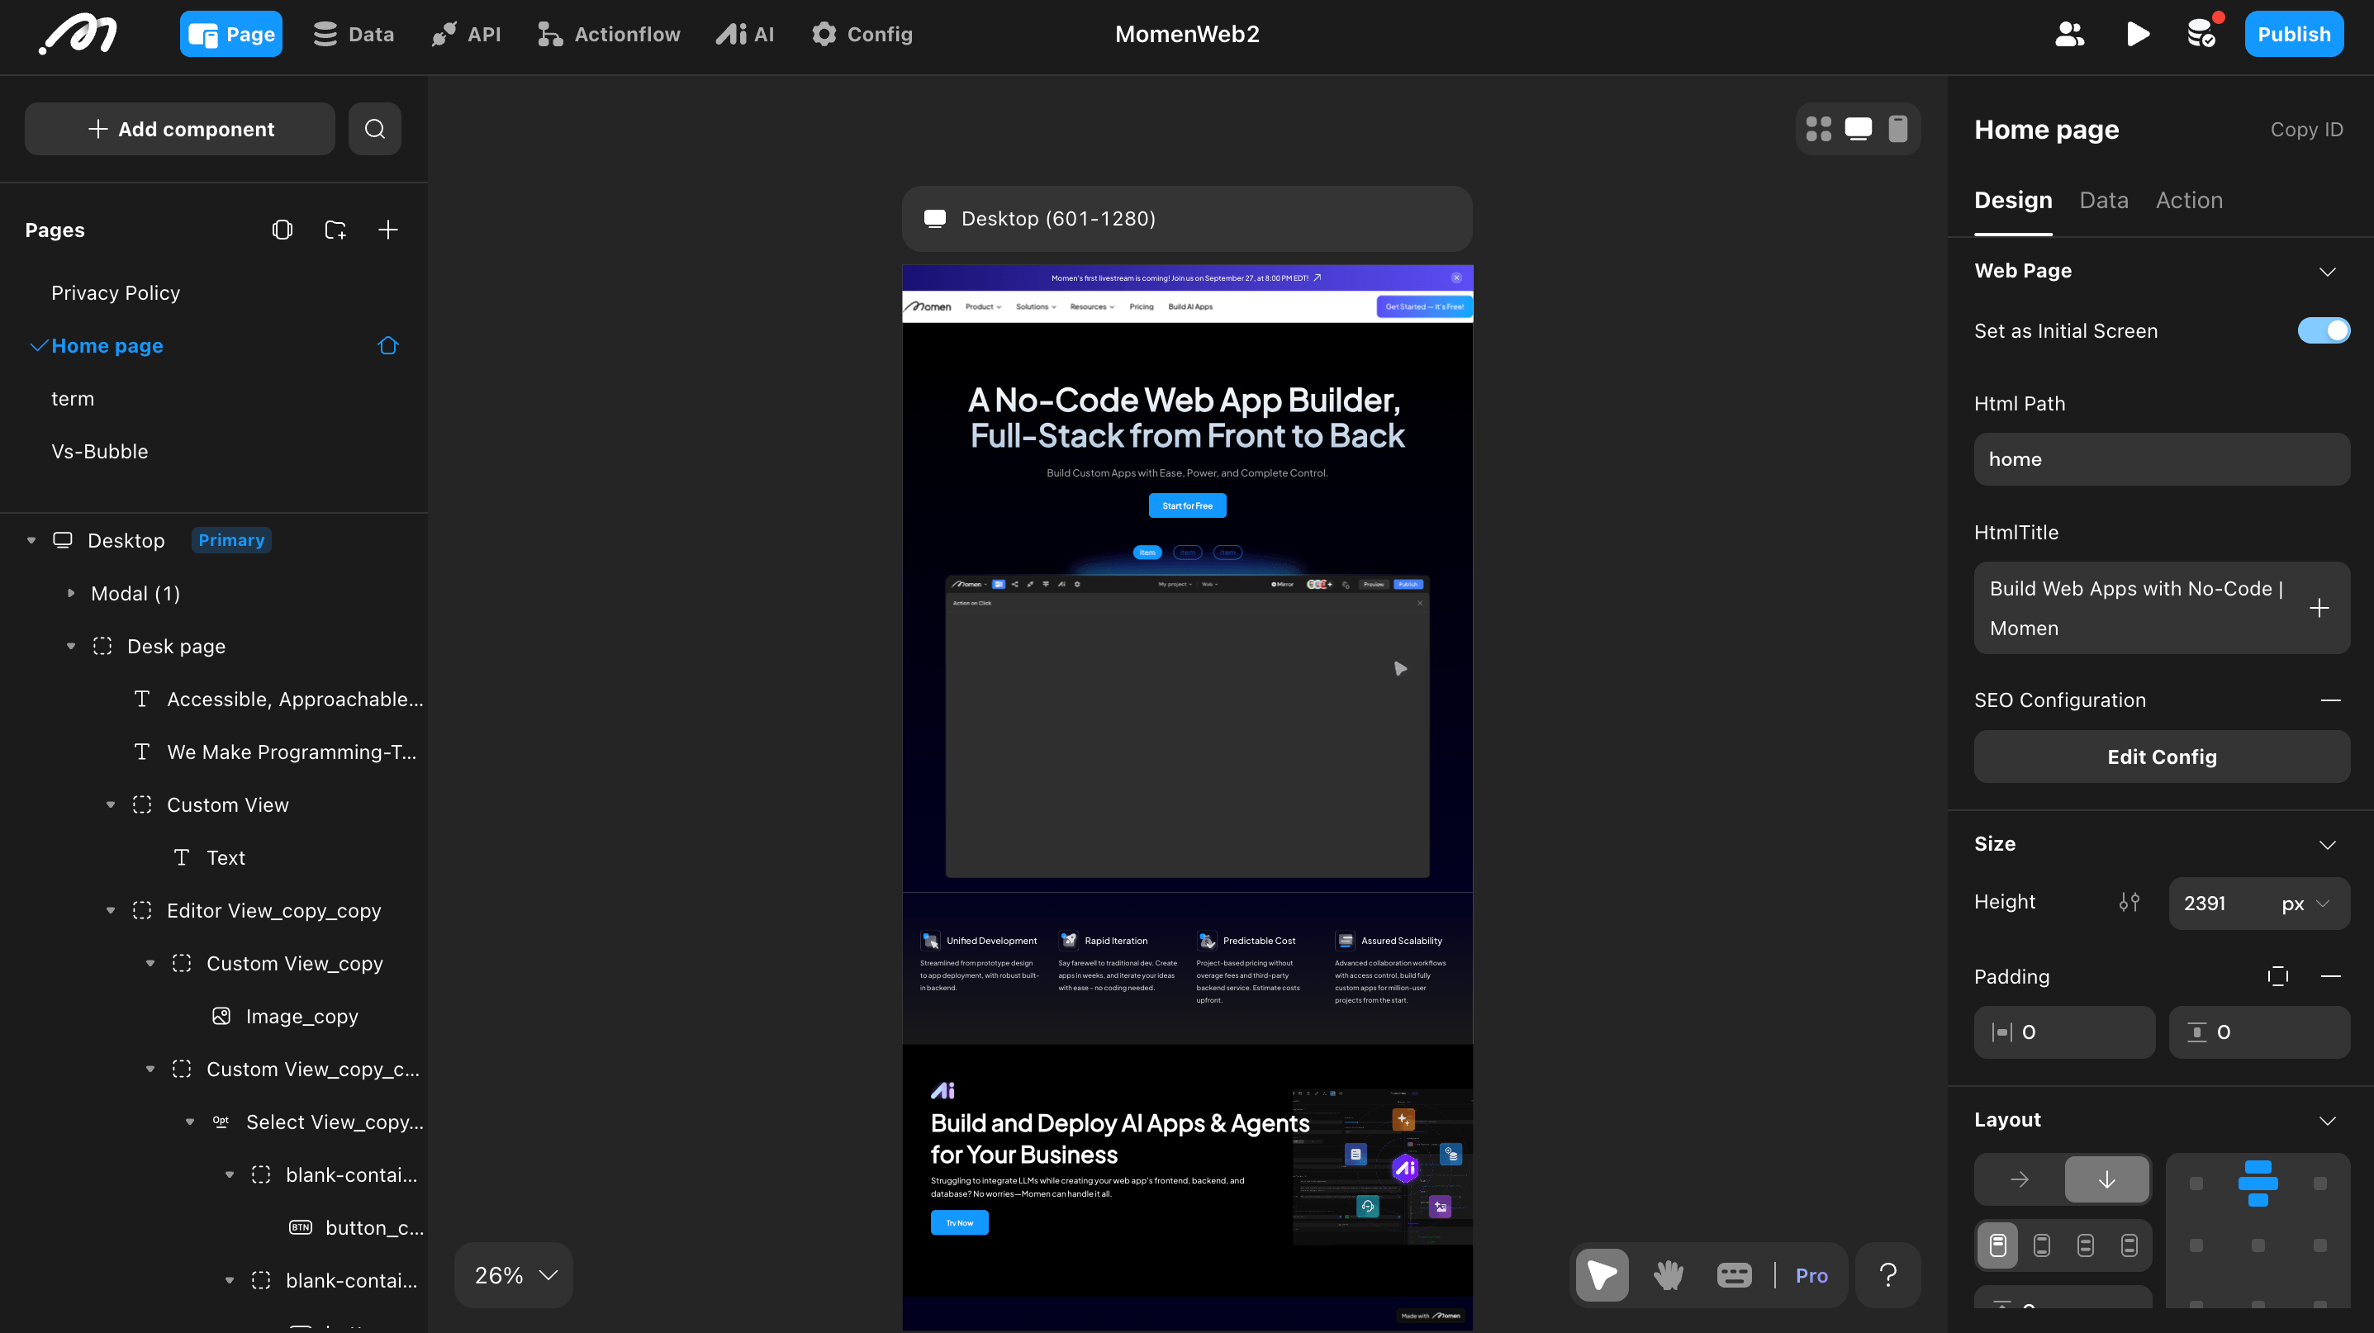2374x1333 pixels.
Task: Select the space-between distribution icon
Action: (x=2041, y=1245)
